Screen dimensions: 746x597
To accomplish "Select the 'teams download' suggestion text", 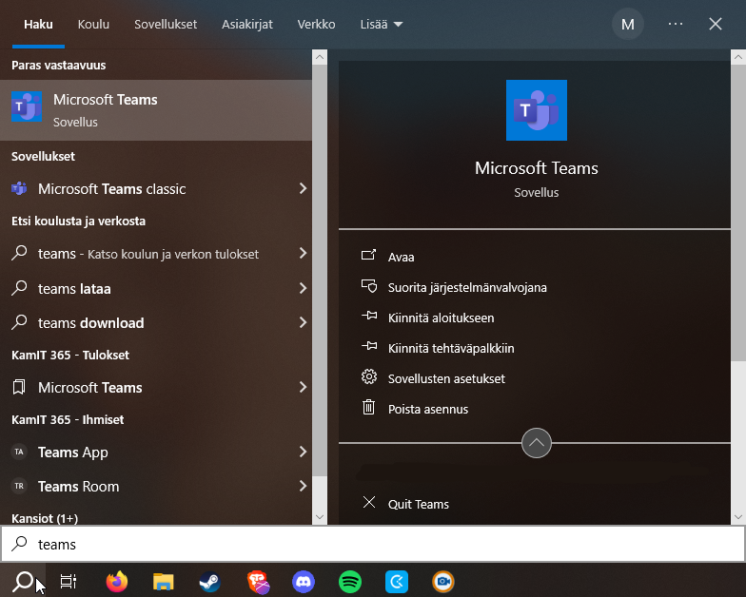I will pos(91,323).
